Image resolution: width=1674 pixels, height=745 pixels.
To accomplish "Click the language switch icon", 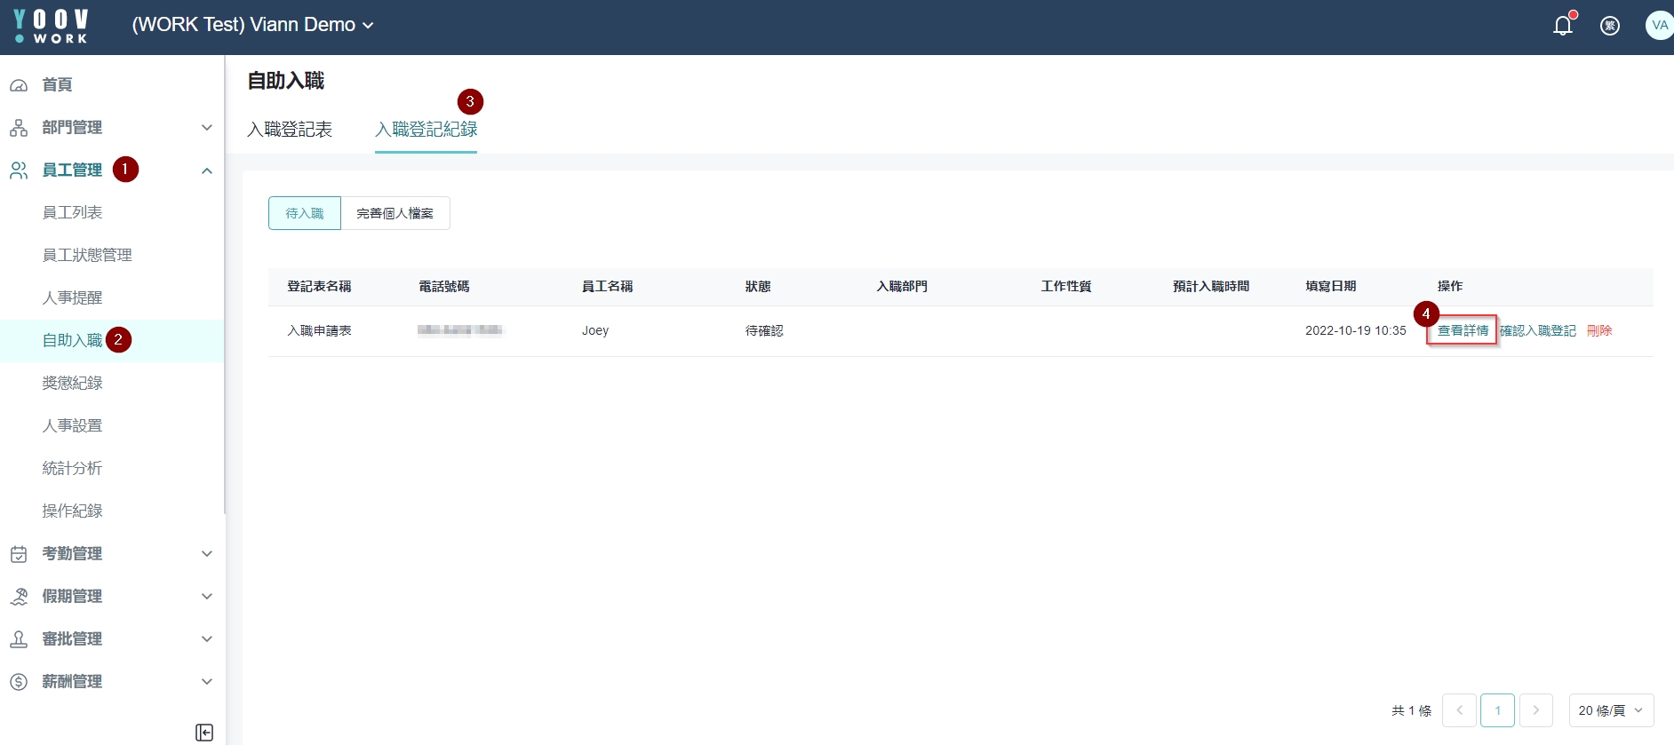I will click(x=1609, y=26).
